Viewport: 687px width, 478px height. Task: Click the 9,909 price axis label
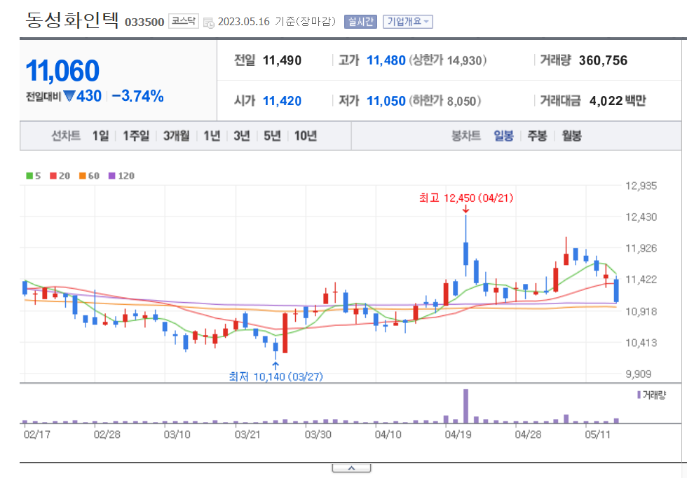point(639,374)
